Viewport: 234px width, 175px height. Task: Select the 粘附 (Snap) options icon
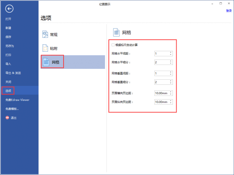[x=45, y=48]
